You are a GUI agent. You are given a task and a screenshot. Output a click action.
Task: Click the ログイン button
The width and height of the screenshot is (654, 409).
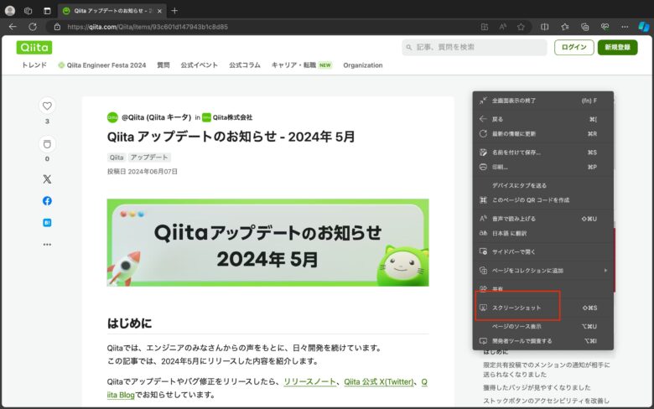pyautogui.click(x=574, y=47)
